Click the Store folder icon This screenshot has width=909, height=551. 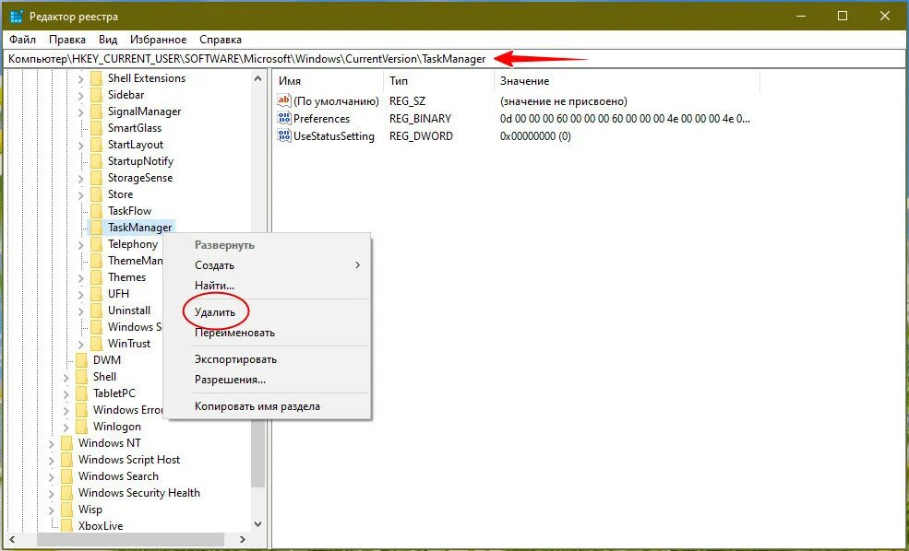[x=96, y=194]
